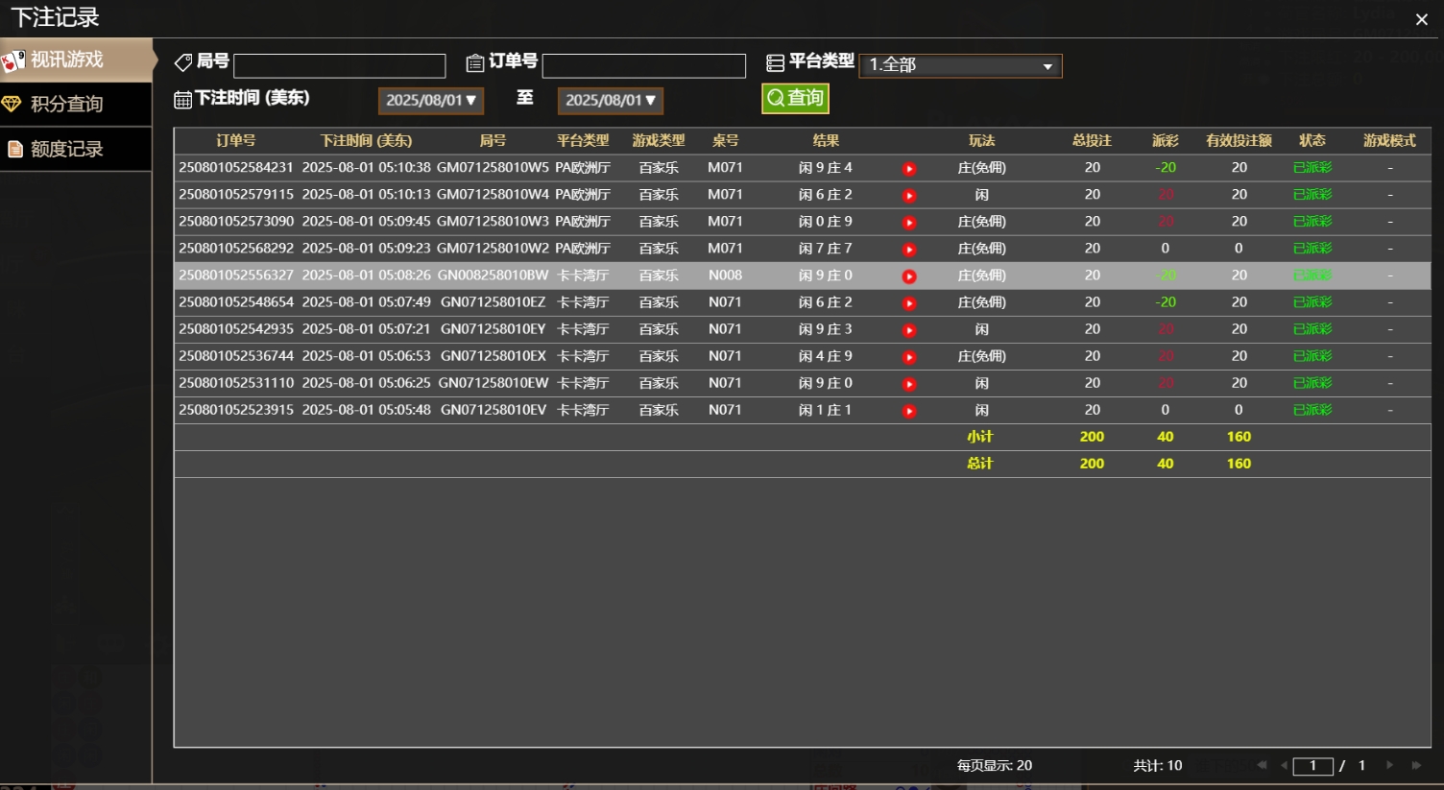Go to the next page arrow
Image resolution: width=1444 pixels, height=790 pixels.
(x=1389, y=765)
